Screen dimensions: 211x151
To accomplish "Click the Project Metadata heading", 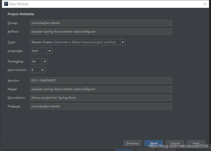I will (21, 14).
